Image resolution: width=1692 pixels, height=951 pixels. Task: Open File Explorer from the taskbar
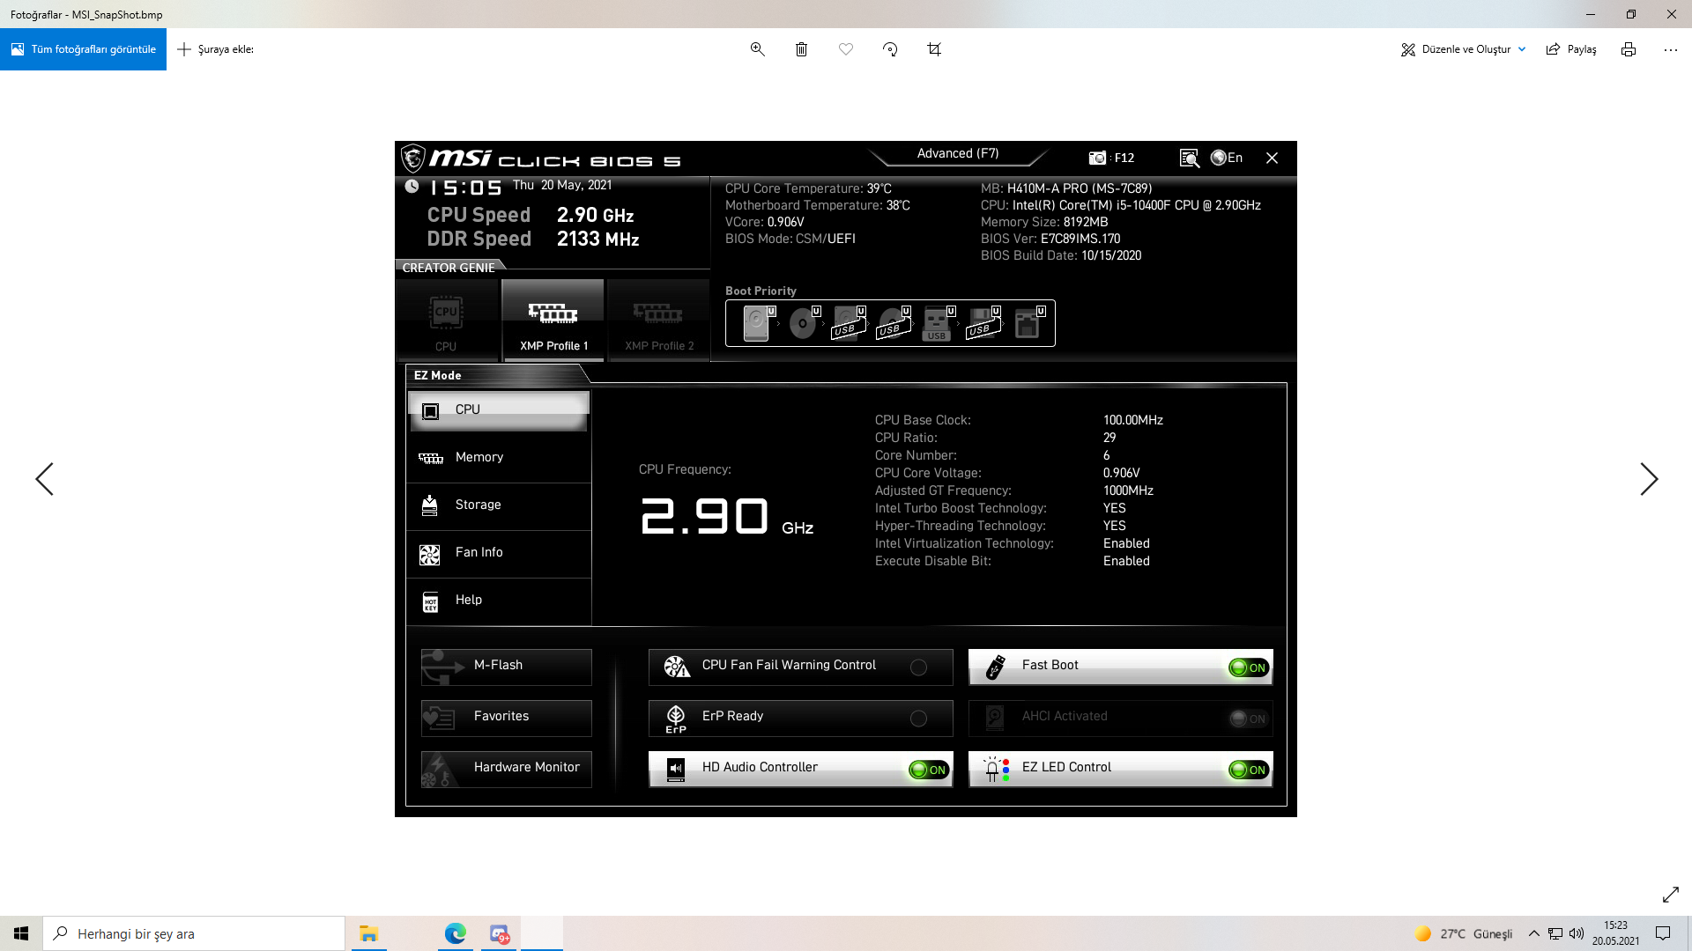coord(368,933)
